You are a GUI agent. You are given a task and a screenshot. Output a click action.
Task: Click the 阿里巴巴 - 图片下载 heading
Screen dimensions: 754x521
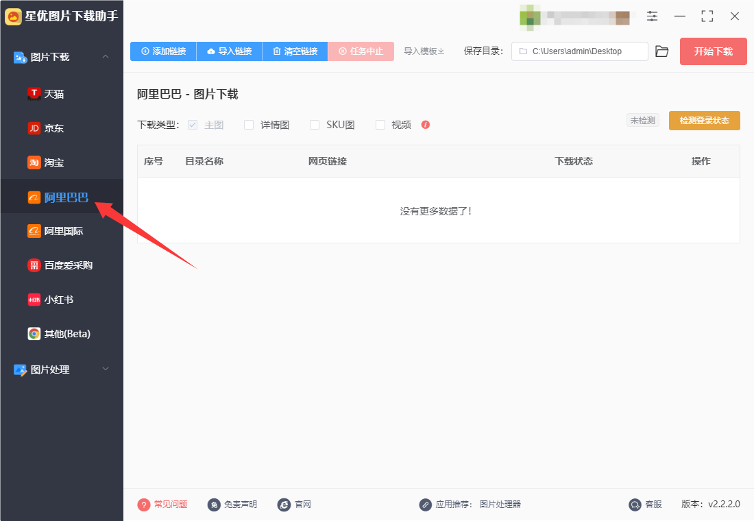188,95
